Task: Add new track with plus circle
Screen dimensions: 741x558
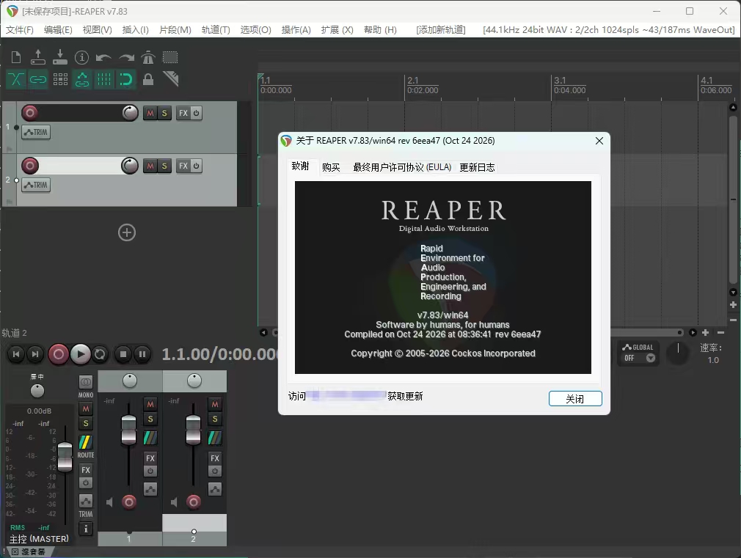Action: 127,232
